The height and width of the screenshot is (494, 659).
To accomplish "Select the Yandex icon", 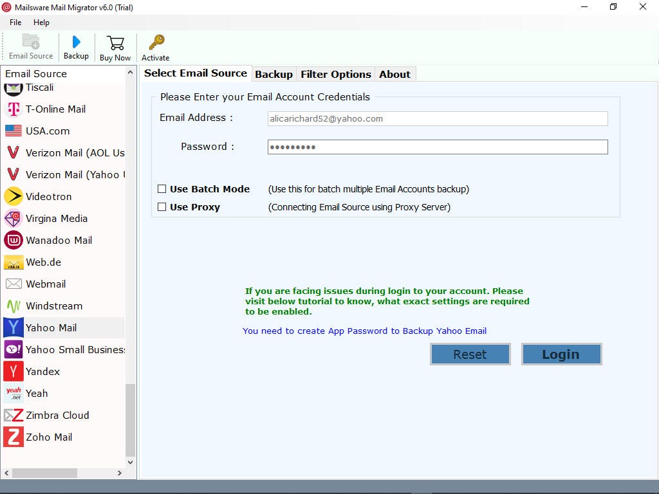I will (14, 371).
